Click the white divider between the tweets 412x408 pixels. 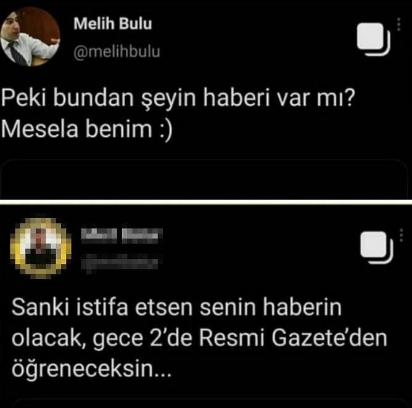pyautogui.click(x=206, y=202)
